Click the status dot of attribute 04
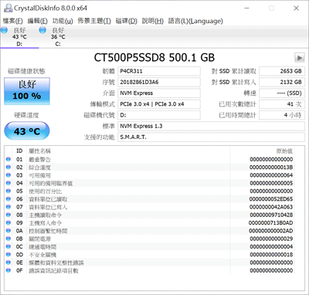Viewport: 309px width, 295px height. tap(8, 183)
